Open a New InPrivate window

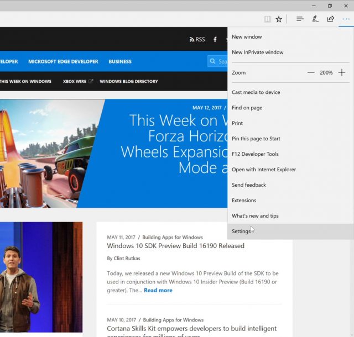tap(290, 52)
